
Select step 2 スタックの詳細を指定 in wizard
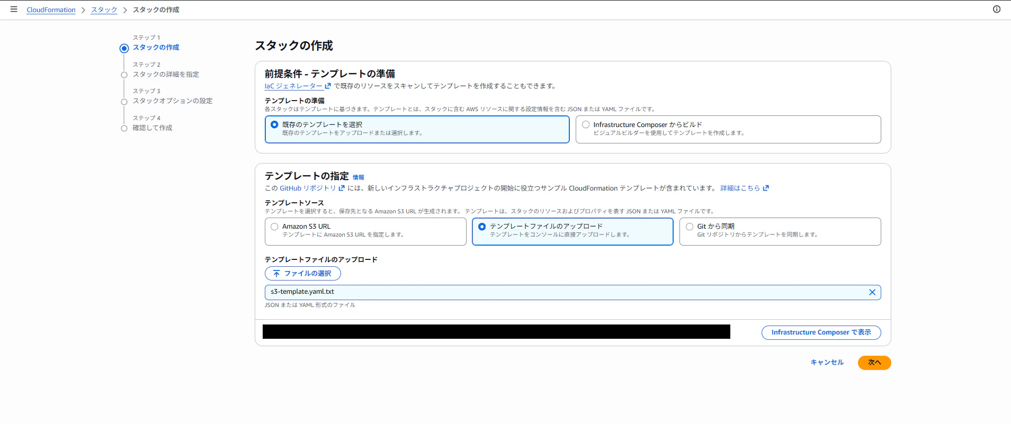click(166, 75)
